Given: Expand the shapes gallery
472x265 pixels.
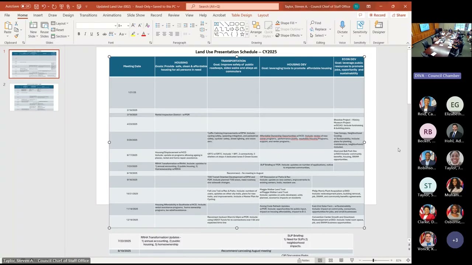Looking at the screenshot, I should click(247, 34).
